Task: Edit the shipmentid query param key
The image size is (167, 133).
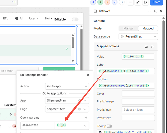Action: [37, 126]
